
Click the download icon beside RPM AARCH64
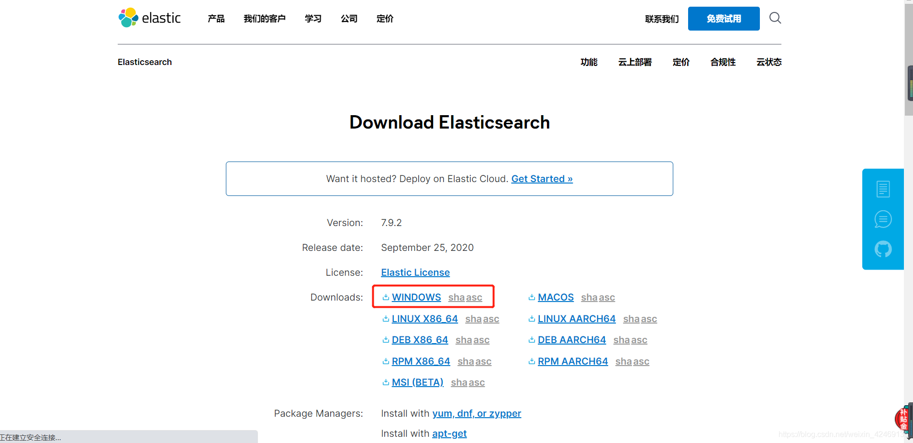(x=532, y=361)
